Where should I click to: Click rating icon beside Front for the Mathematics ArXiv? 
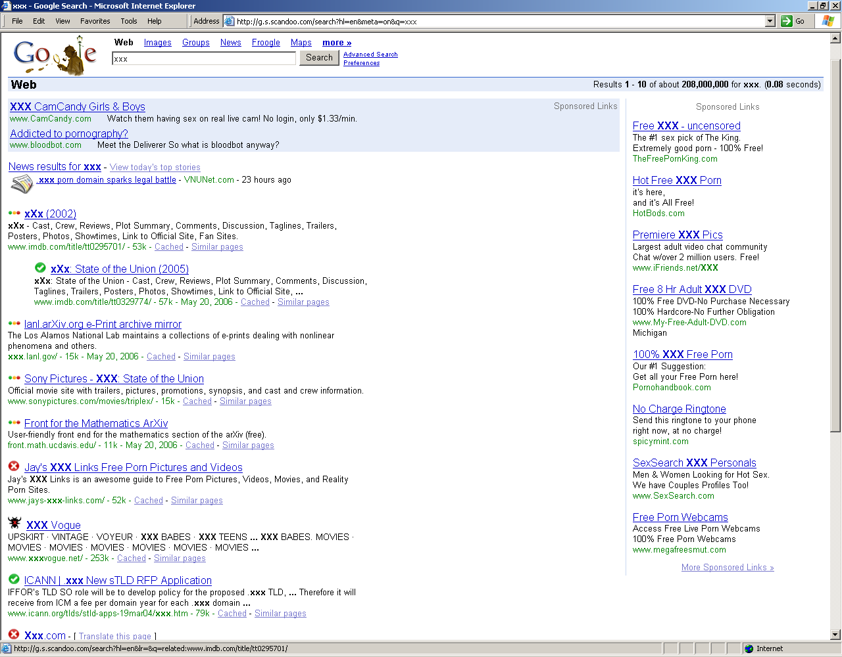click(14, 422)
